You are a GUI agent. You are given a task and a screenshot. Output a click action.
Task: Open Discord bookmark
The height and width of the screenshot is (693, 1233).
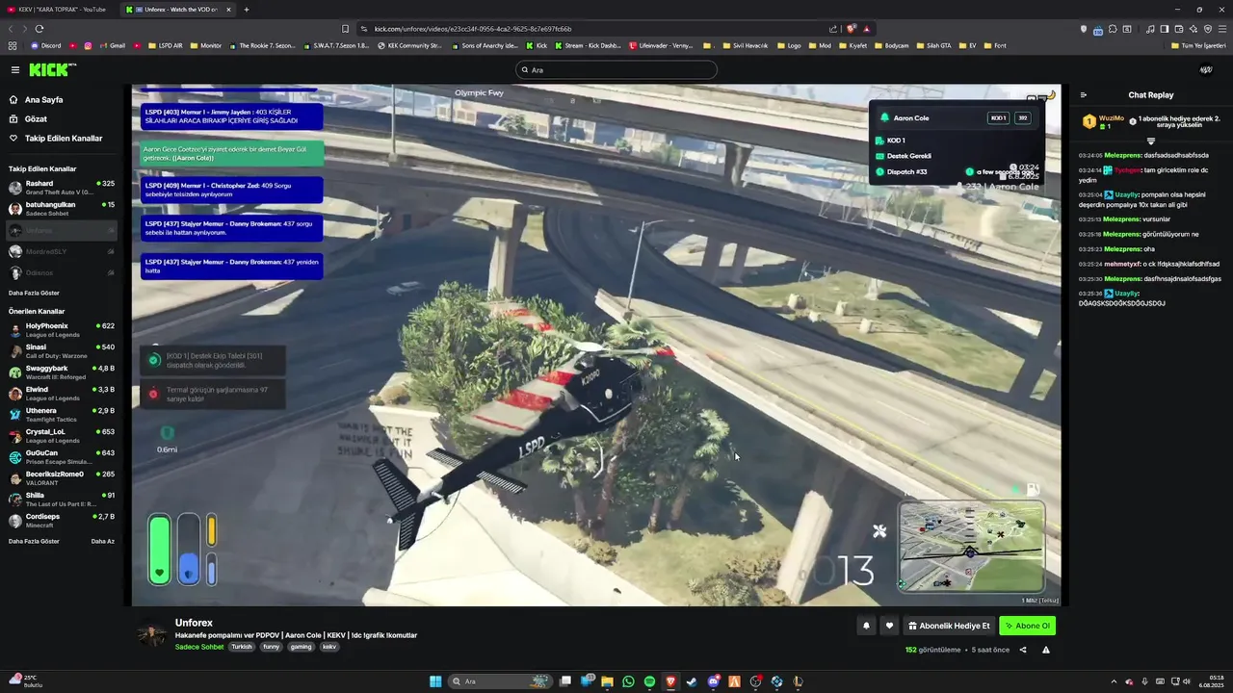click(44, 45)
